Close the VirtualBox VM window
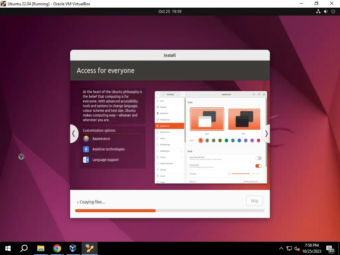The width and height of the screenshot is (340, 255). tap(332, 4)
